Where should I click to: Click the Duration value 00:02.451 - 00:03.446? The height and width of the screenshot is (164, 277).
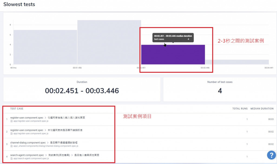82,91
